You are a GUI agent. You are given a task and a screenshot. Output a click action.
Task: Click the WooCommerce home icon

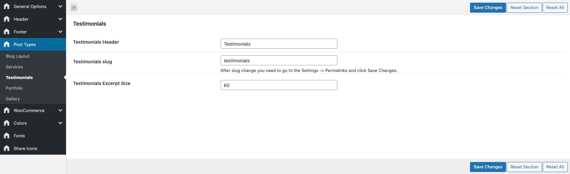point(7,110)
